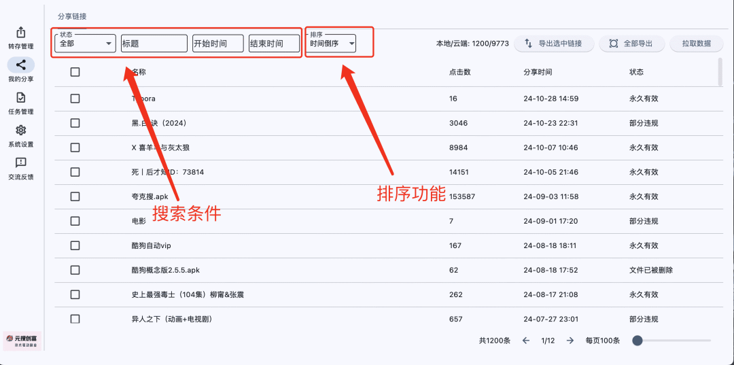Click the 结束时间 date field
Image resolution: width=734 pixels, height=365 pixels.
pos(274,44)
